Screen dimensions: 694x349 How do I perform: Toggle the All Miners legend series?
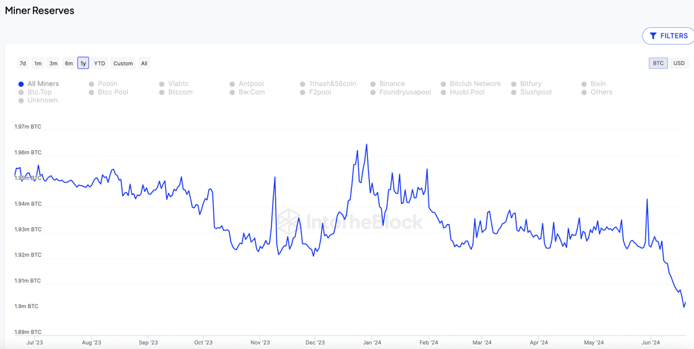[43, 84]
